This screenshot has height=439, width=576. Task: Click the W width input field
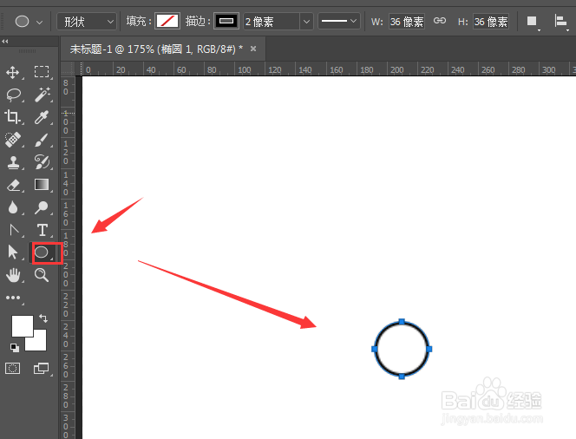407,22
